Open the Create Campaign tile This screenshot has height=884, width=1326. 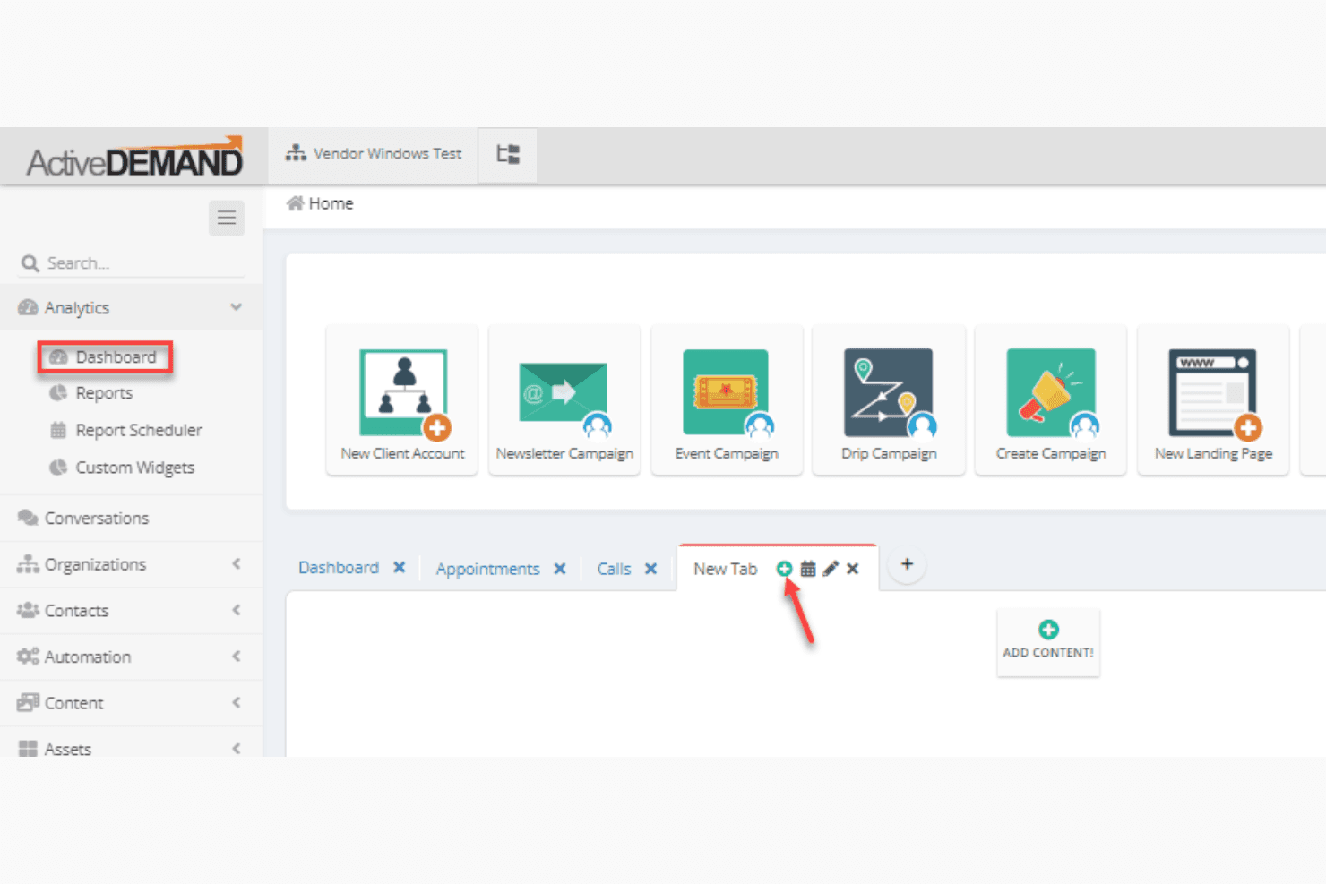(x=1051, y=400)
